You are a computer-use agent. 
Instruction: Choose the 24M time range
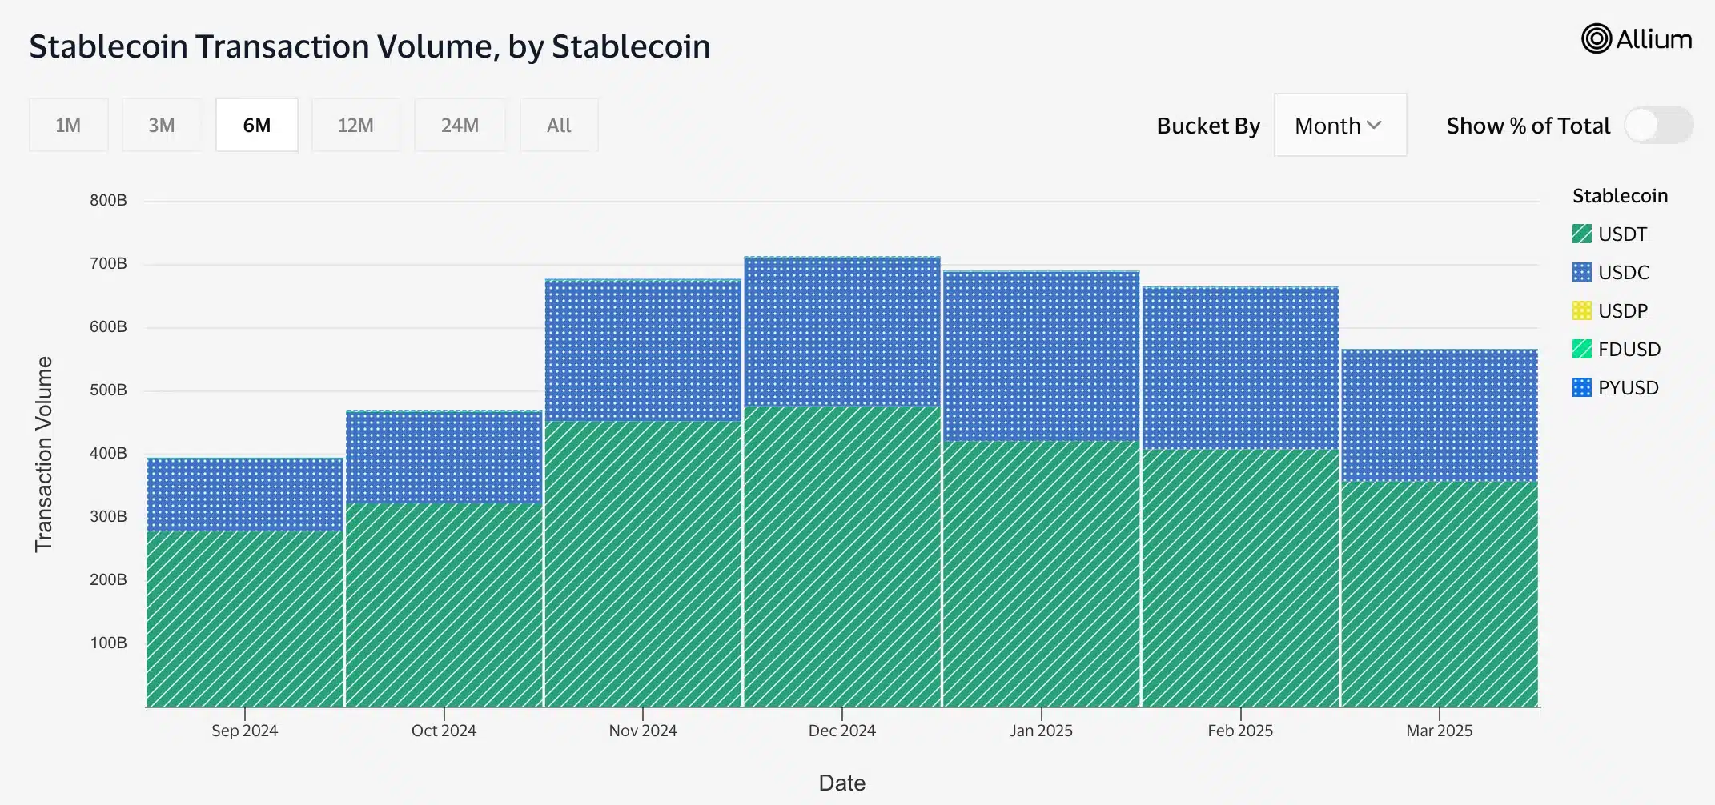pos(460,126)
